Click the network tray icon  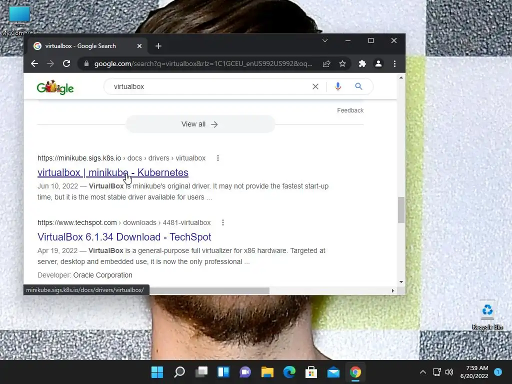437,372
